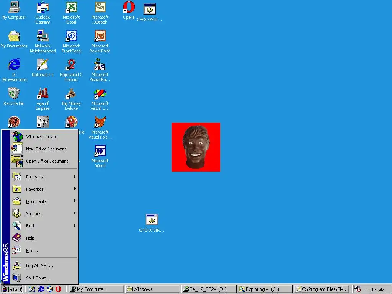392x294 pixels.
Task: Launch the Notepad++ desktop shortcut
Action: click(43, 68)
